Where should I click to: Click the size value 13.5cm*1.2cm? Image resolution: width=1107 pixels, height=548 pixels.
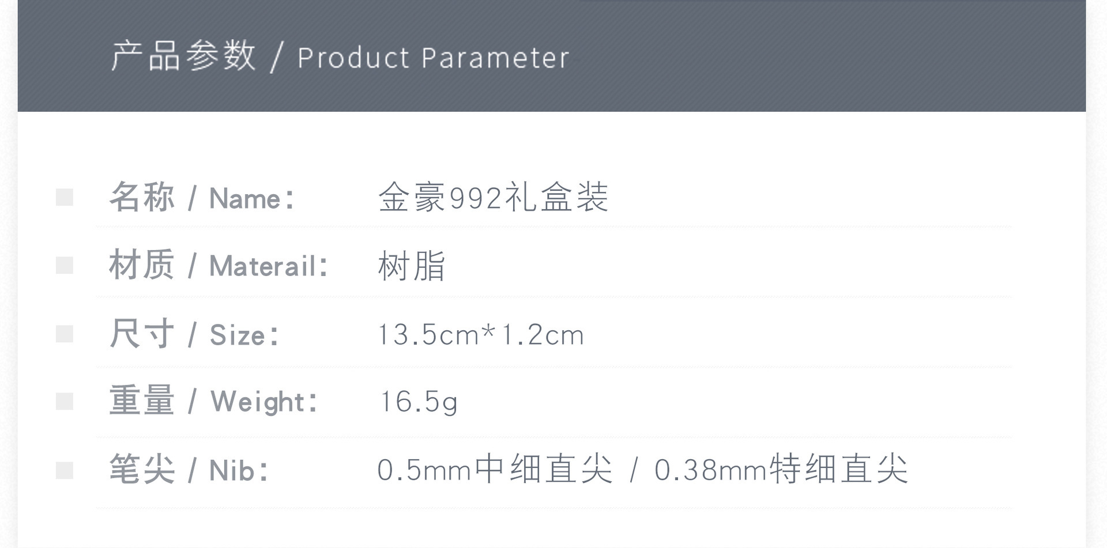point(481,335)
